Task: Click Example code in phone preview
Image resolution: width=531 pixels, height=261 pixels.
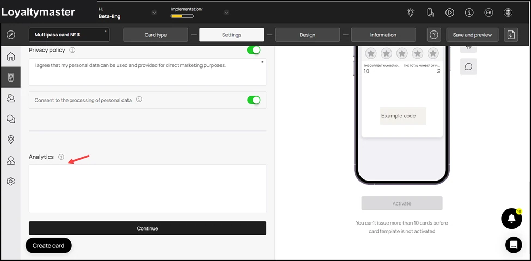Action: coord(403,116)
